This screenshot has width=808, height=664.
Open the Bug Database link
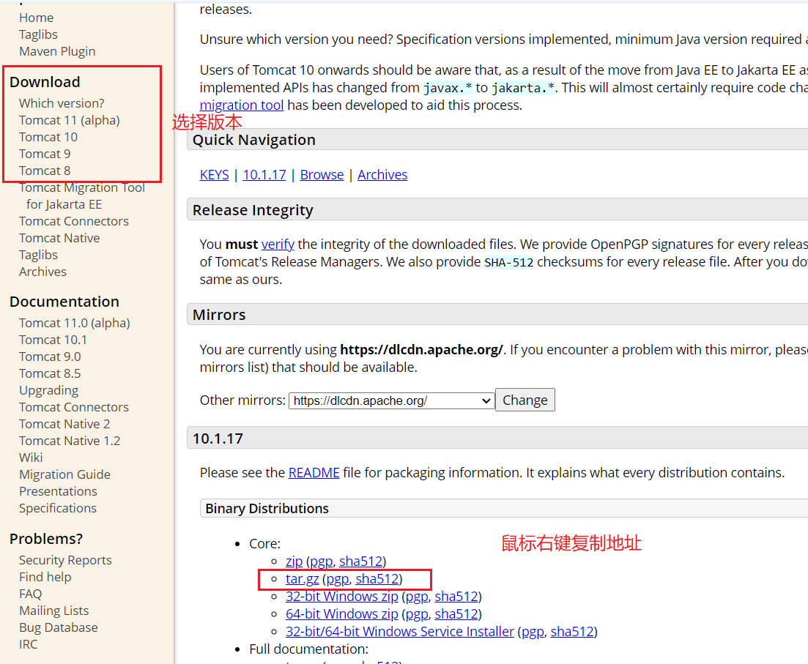click(x=58, y=627)
